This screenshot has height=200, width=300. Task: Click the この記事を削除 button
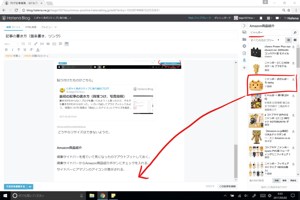pyautogui.click(x=227, y=186)
